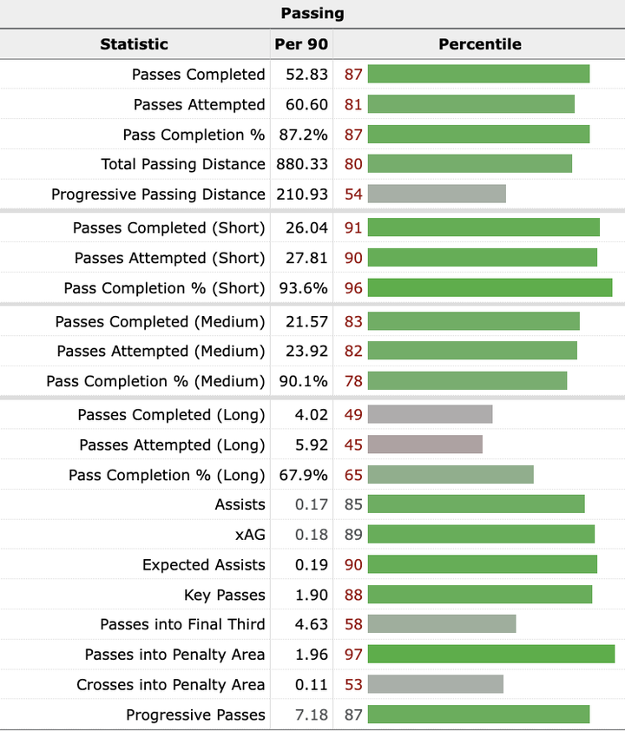Click the Passes into Penalty Area bar
The width and height of the screenshot is (625, 731).
tap(490, 655)
